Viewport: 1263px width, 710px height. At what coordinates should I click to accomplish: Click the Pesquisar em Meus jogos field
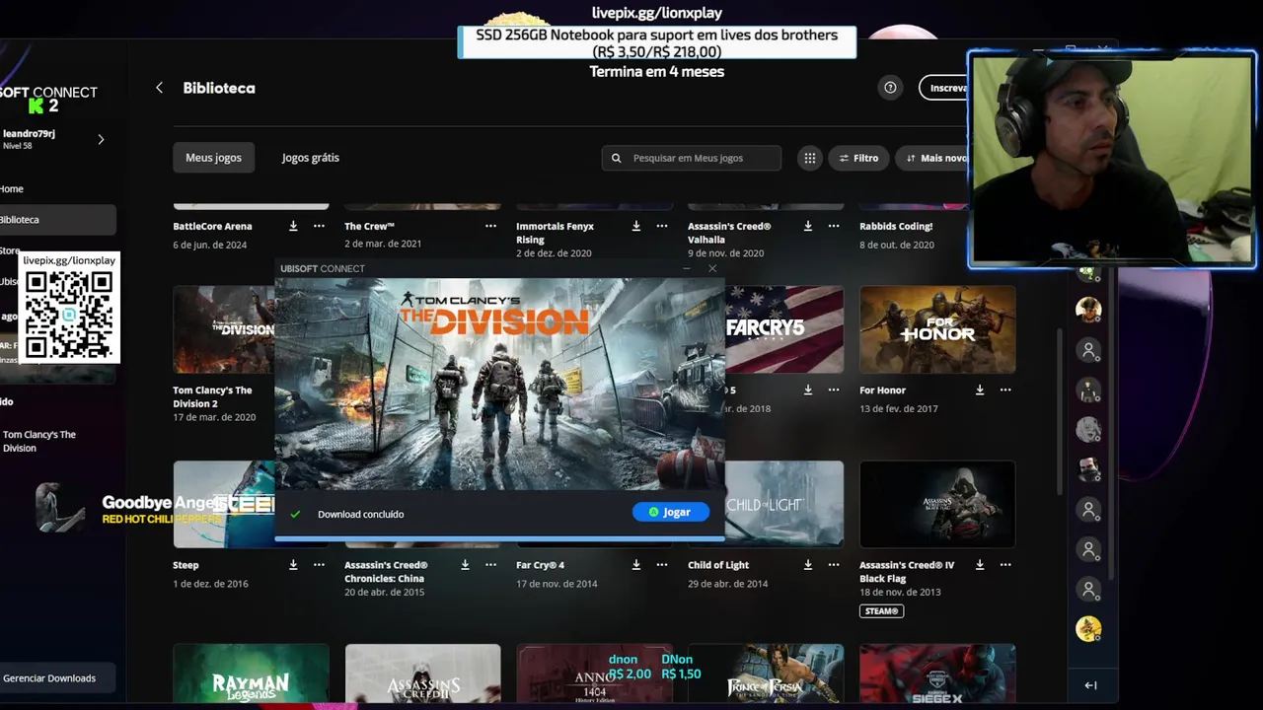pos(691,158)
